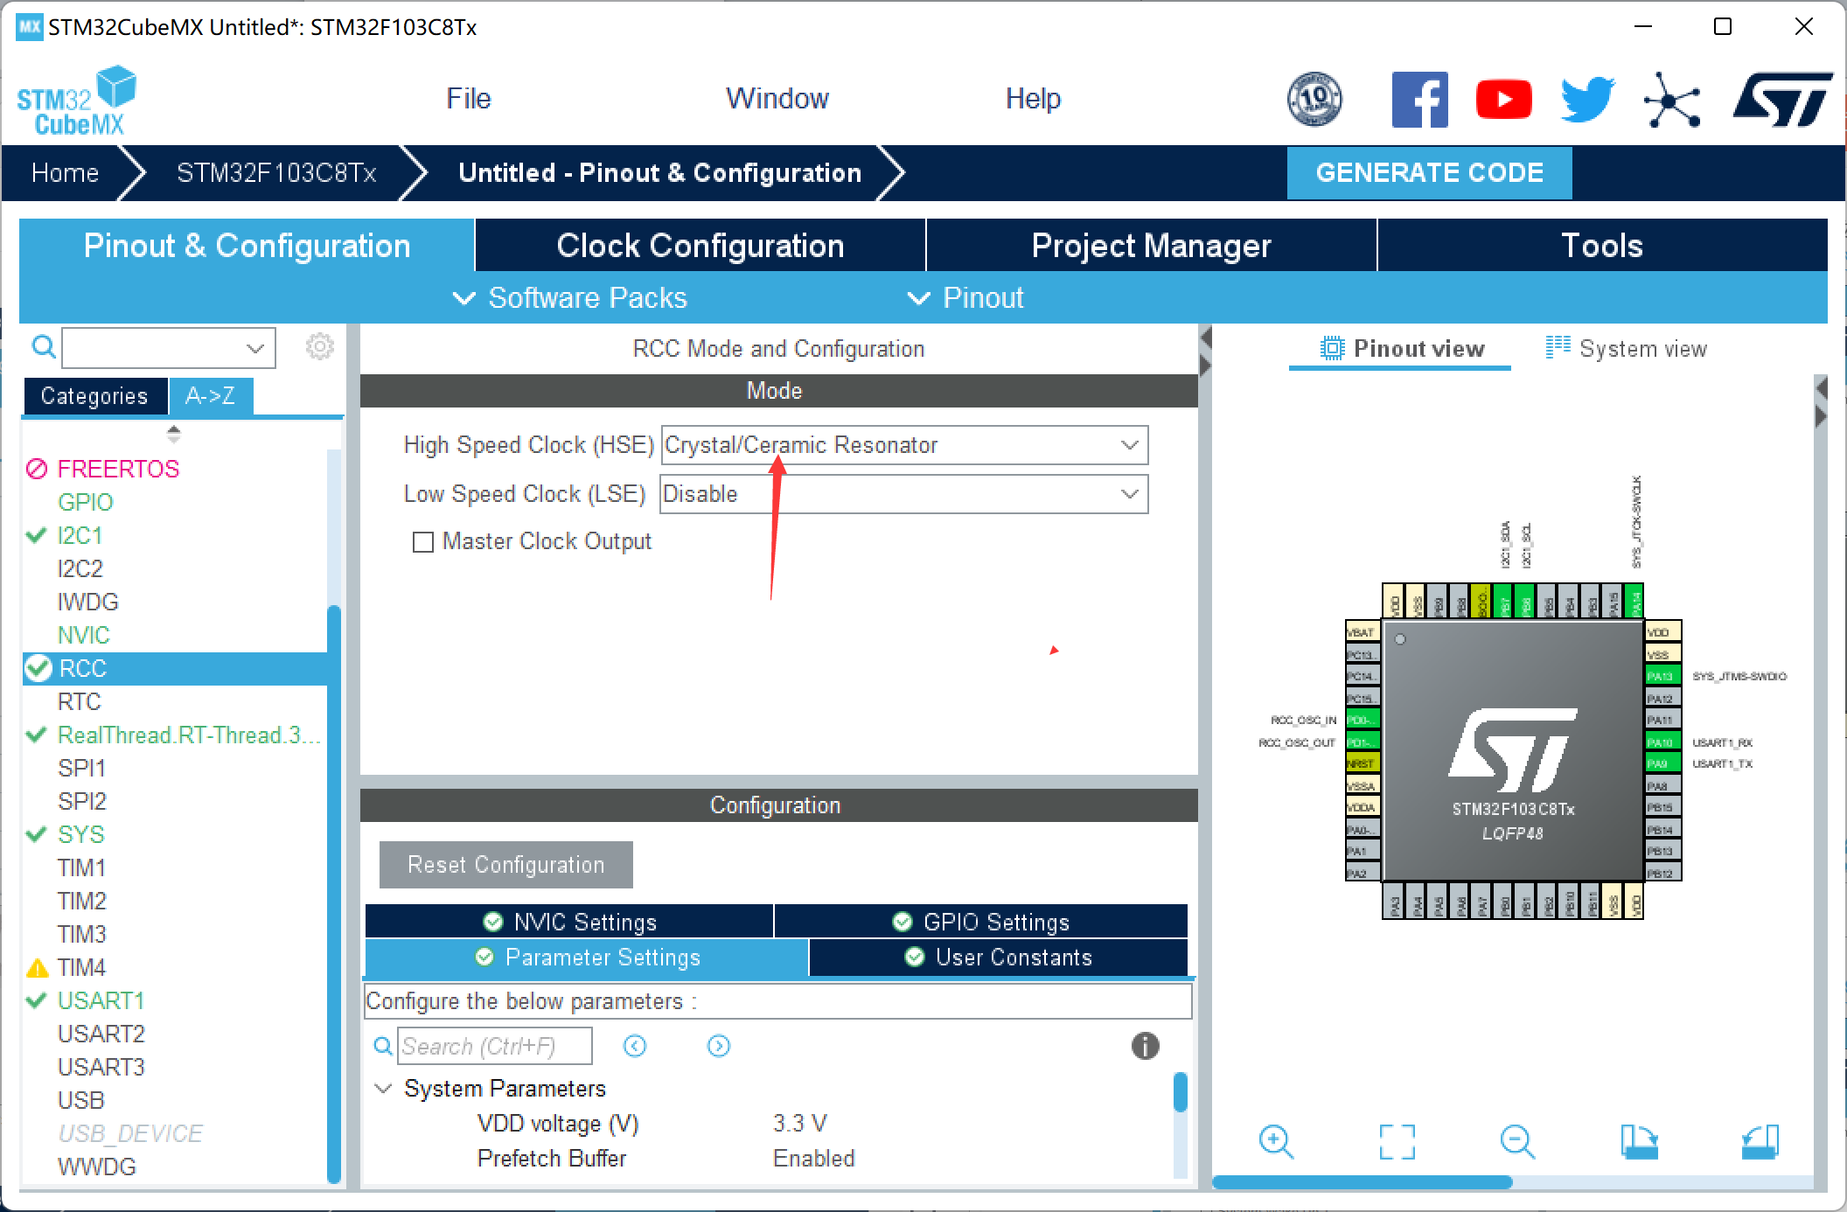
Task: Enable the Master Clock Output checkbox
Action: coord(423,542)
